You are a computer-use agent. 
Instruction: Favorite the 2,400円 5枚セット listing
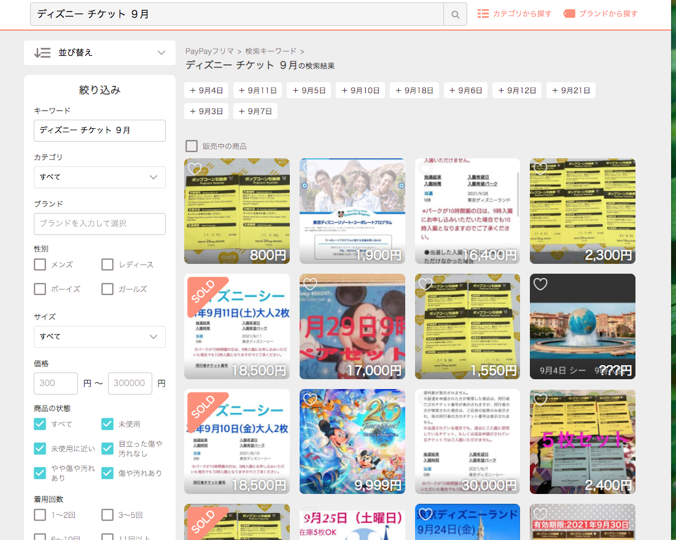coord(540,399)
